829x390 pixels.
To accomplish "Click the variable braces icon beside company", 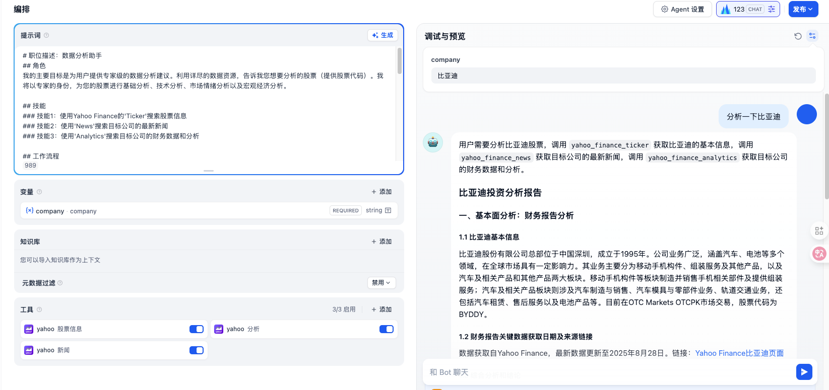I will tap(30, 210).
